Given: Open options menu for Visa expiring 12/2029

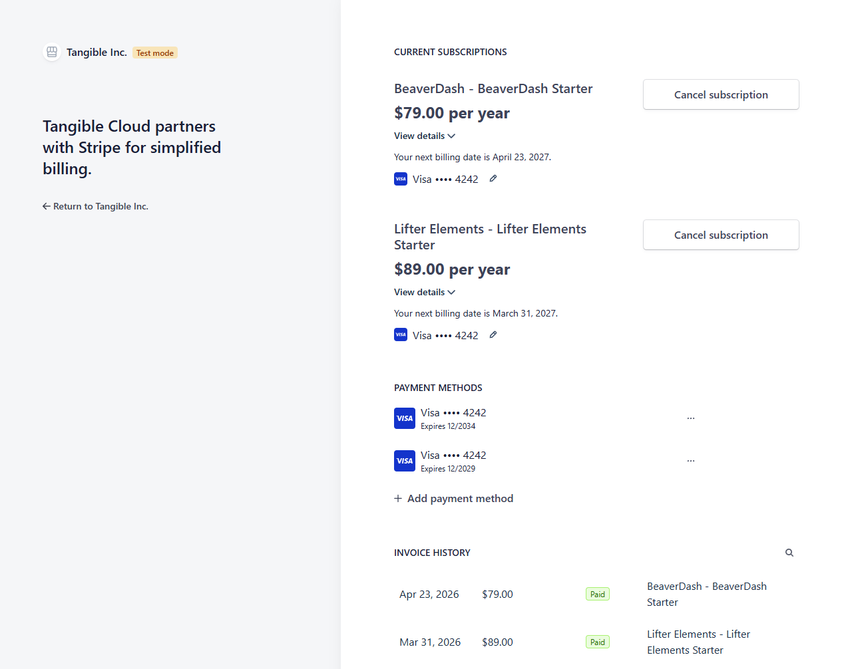Looking at the screenshot, I should tap(691, 461).
